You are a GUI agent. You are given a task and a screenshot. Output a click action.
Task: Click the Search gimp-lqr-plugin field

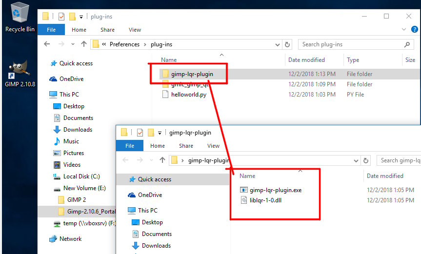pyautogui.click(x=399, y=160)
